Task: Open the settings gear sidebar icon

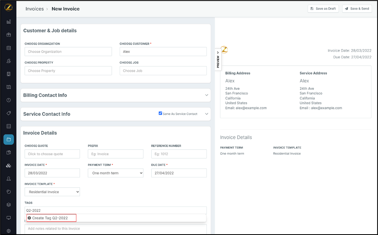Action: (8, 231)
